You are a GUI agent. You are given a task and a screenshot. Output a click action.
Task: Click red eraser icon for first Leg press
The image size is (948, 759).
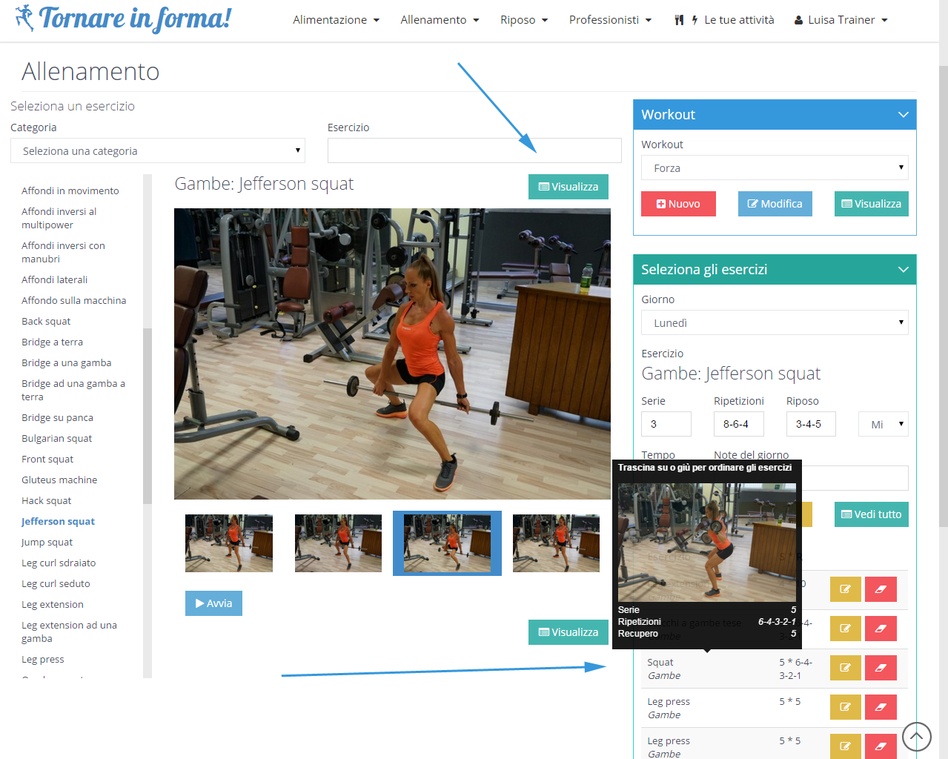click(881, 707)
